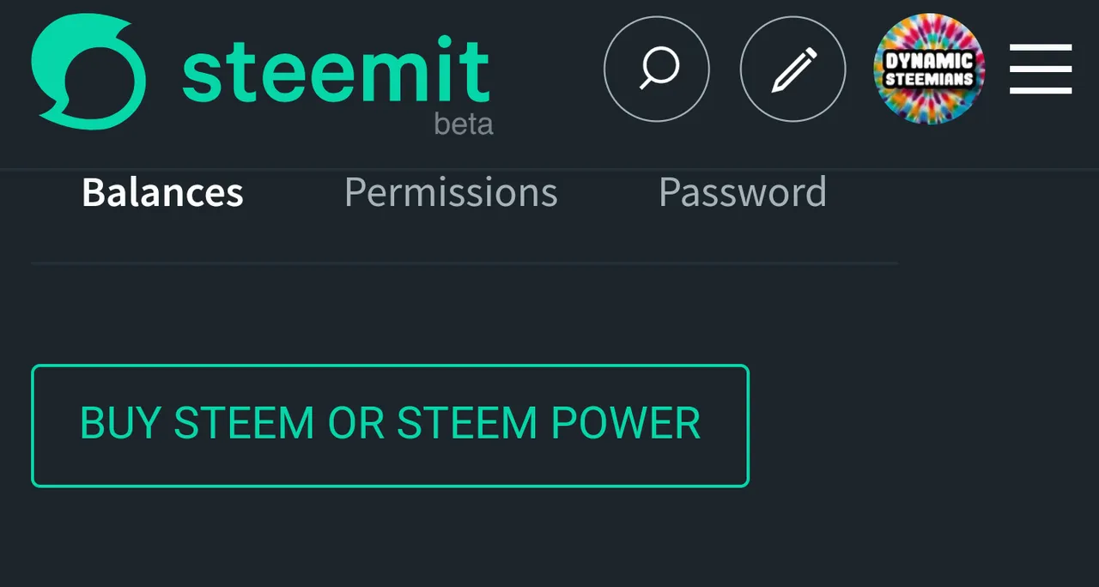The image size is (1099, 587).
Task: View wallet keys under Permissions
Action: pos(451,192)
